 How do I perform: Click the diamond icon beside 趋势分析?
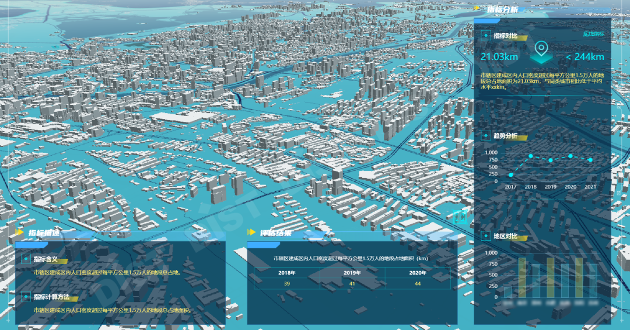485,136
